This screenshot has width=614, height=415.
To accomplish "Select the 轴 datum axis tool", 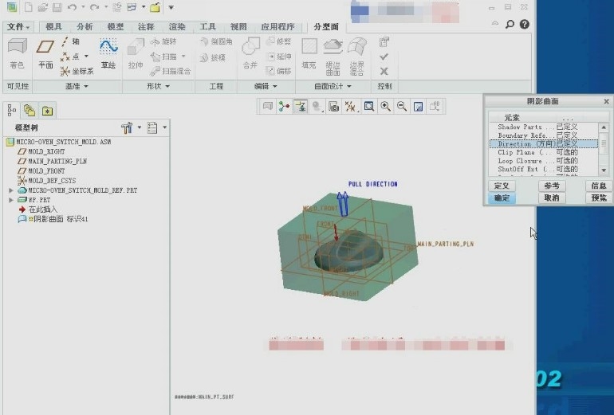I will [x=70, y=41].
